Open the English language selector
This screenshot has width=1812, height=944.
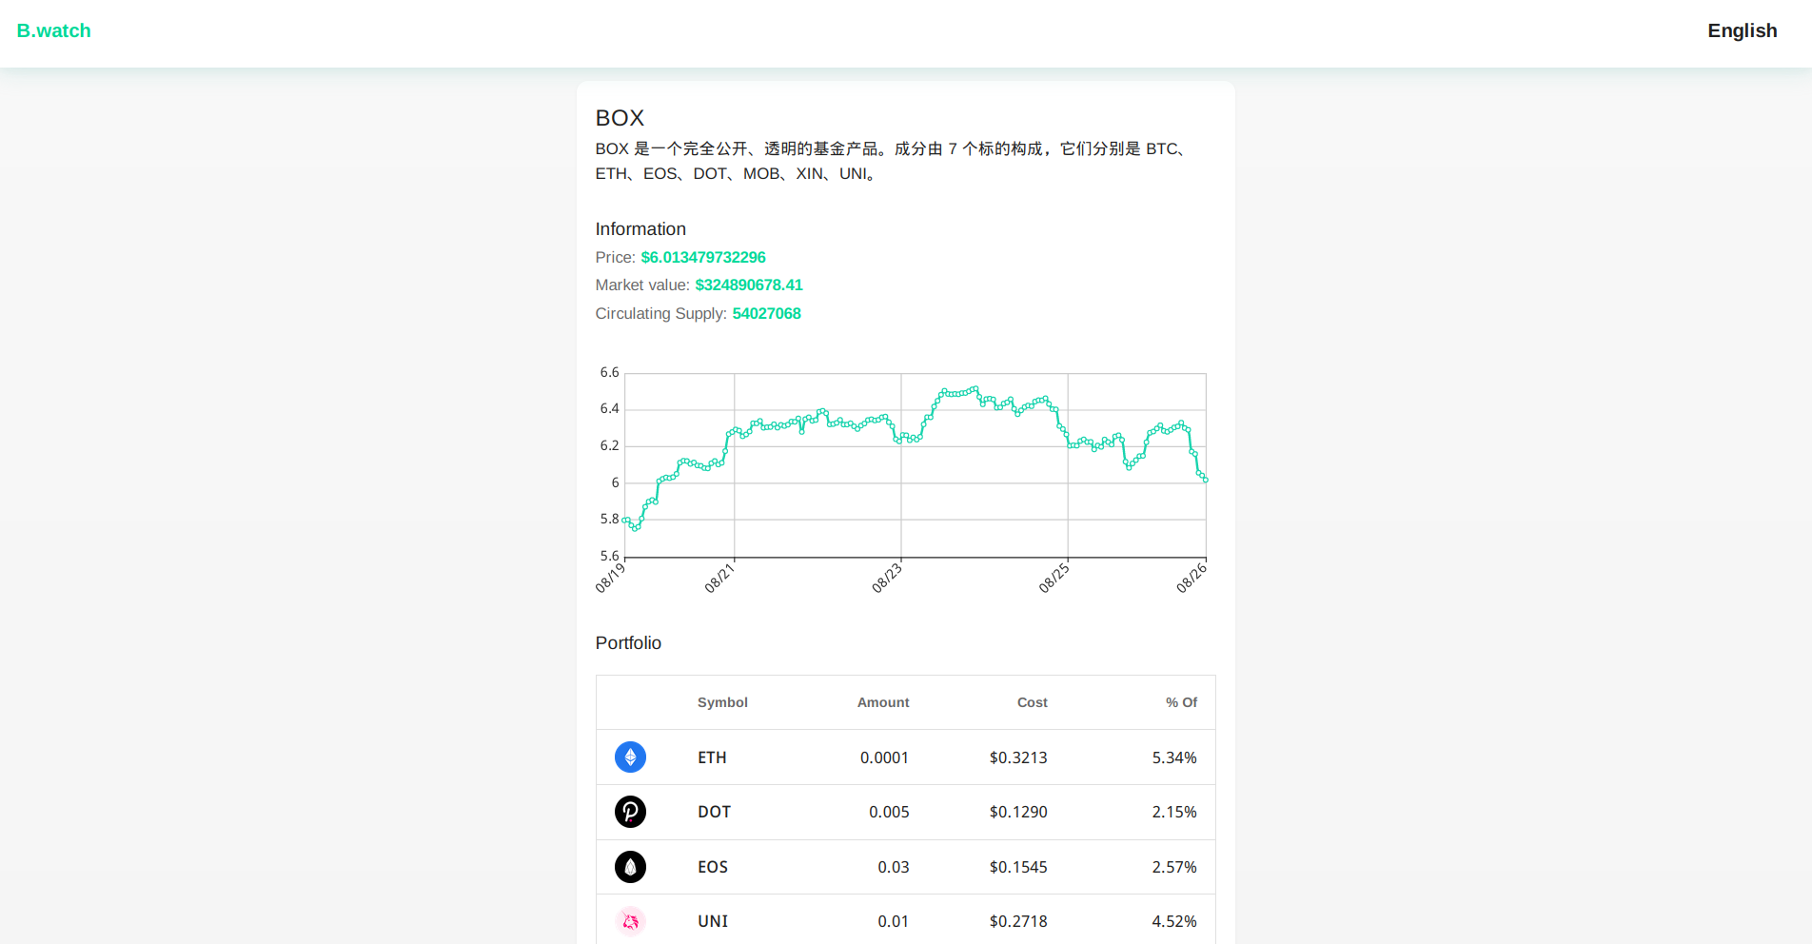pyautogui.click(x=1742, y=30)
